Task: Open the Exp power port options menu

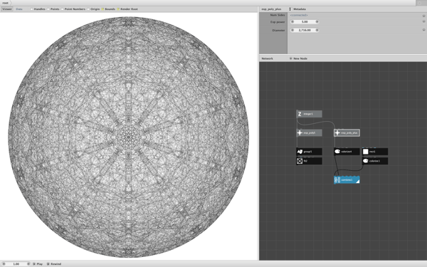Action: pyautogui.click(x=423, y=21)
